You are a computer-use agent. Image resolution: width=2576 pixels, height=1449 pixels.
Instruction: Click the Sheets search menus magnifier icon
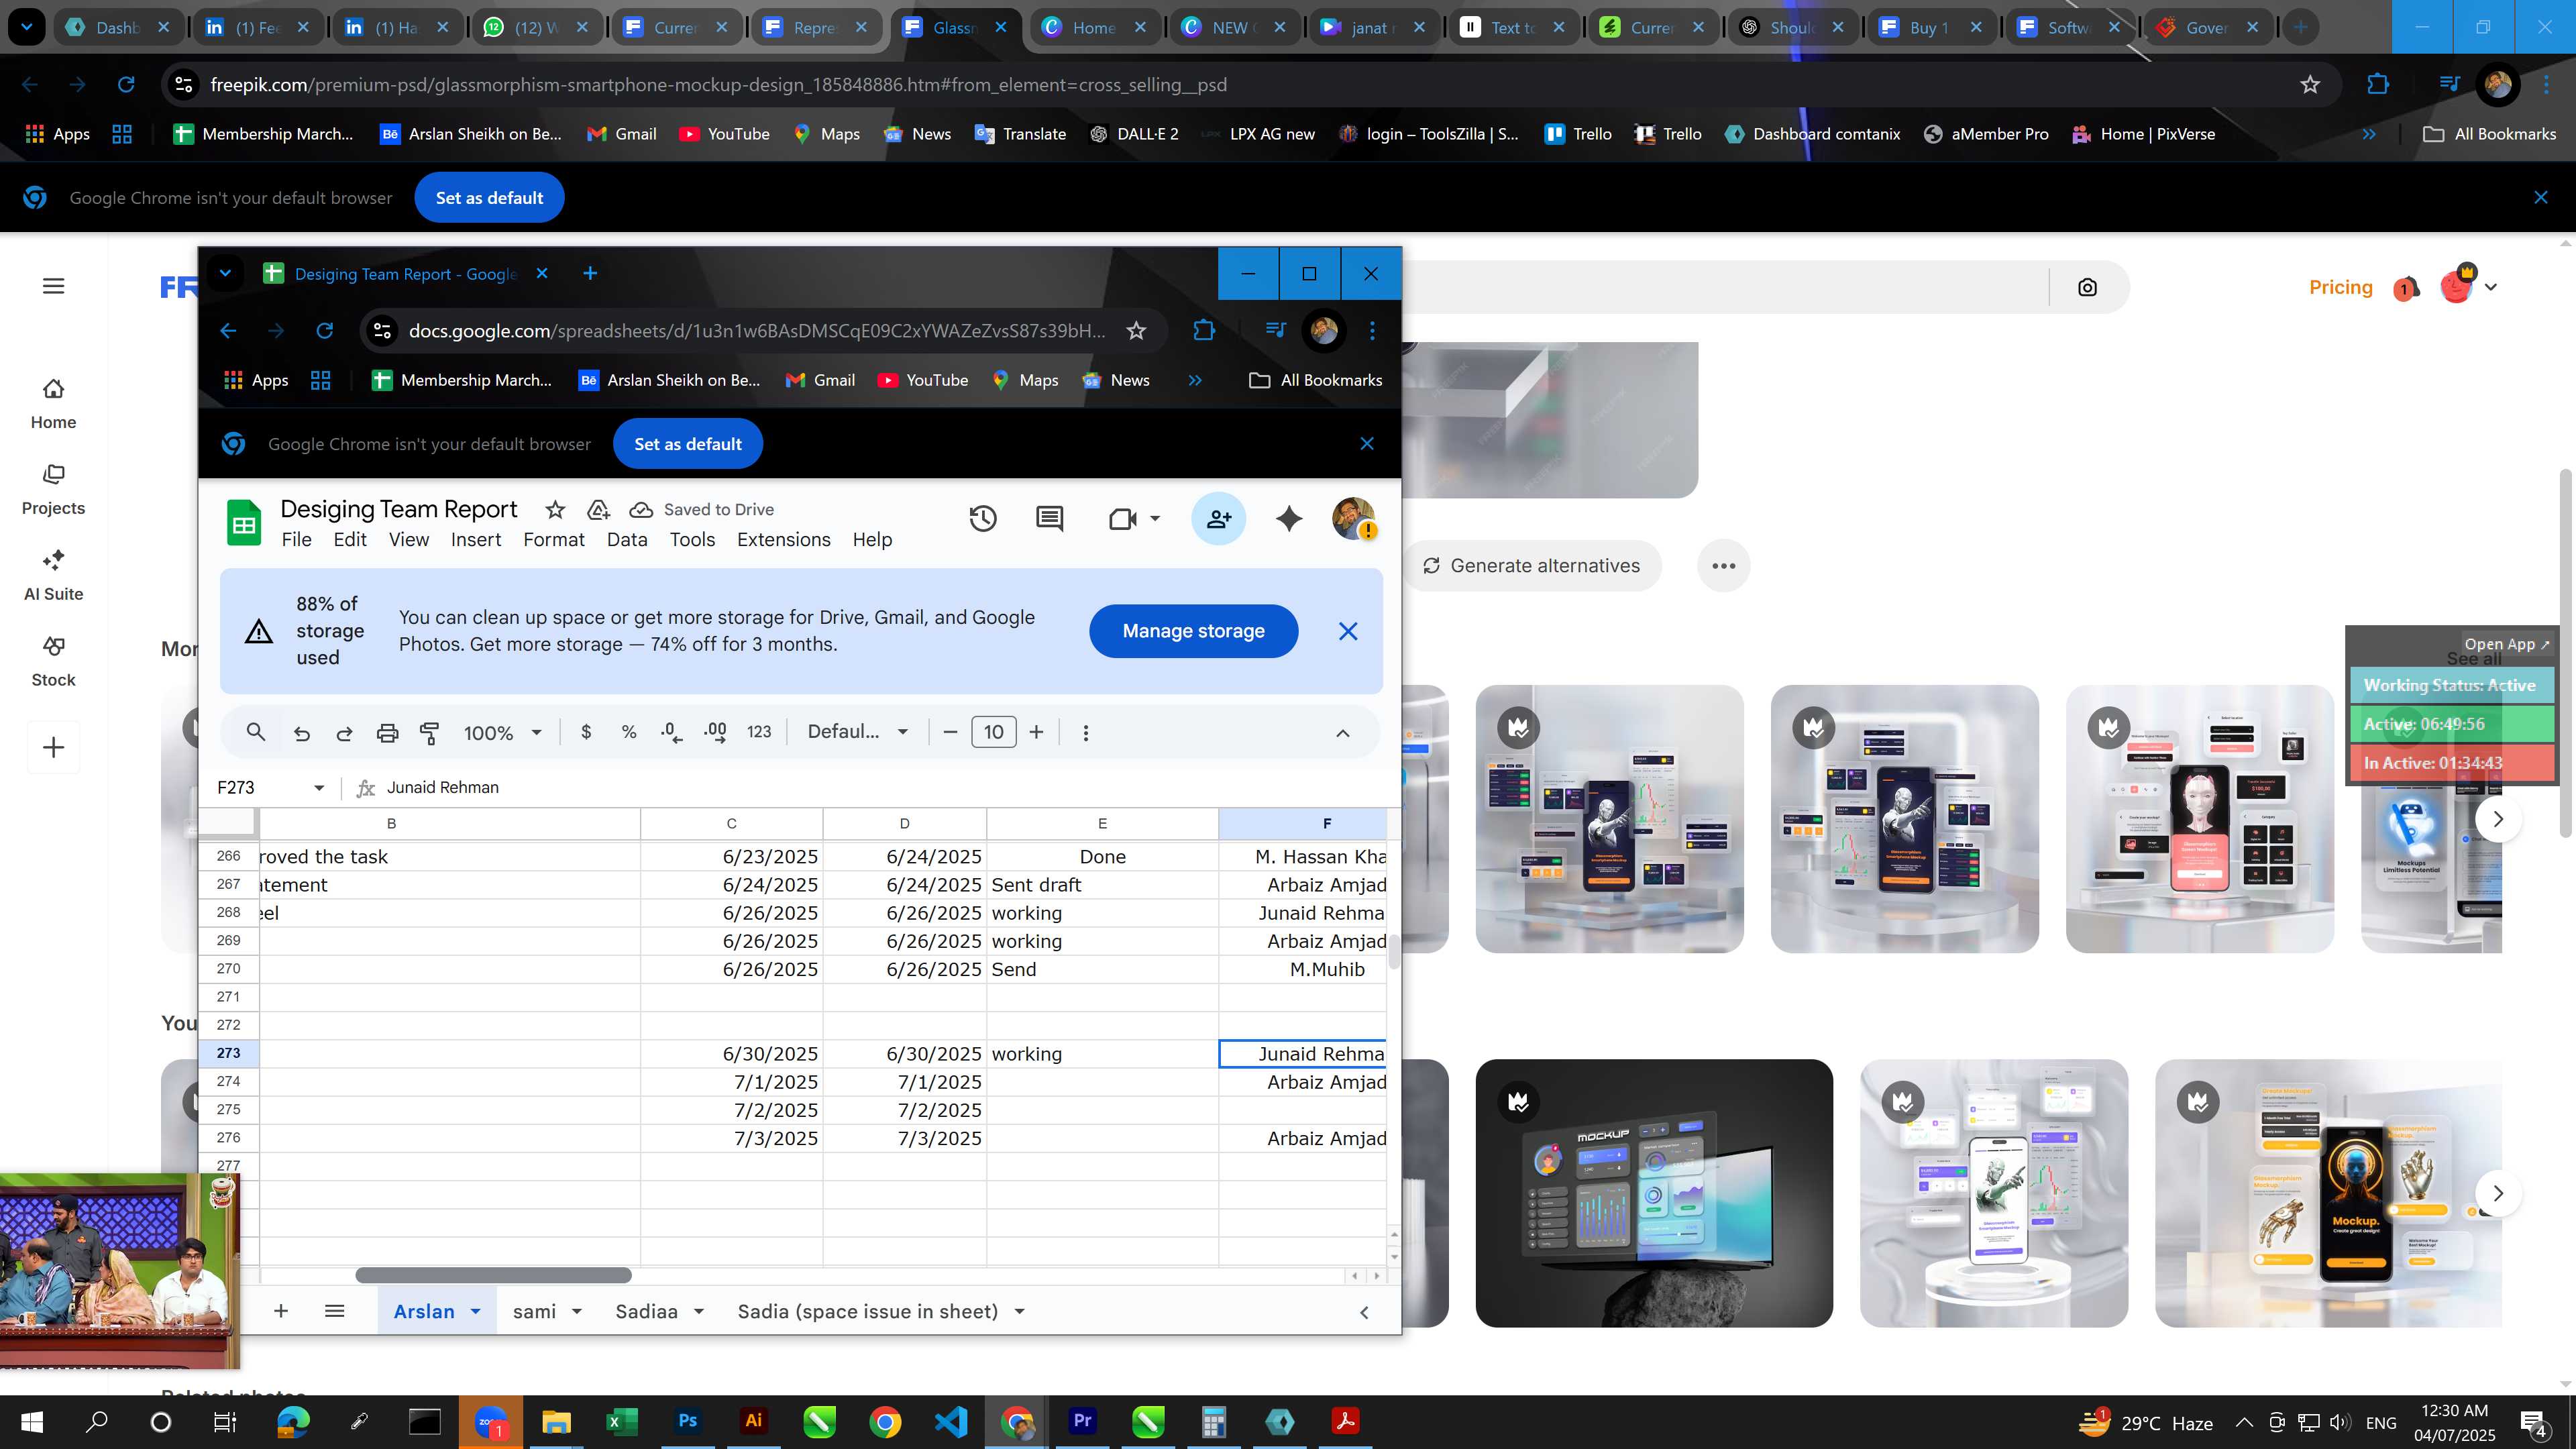pyautogui.click(x=256, y=732)
